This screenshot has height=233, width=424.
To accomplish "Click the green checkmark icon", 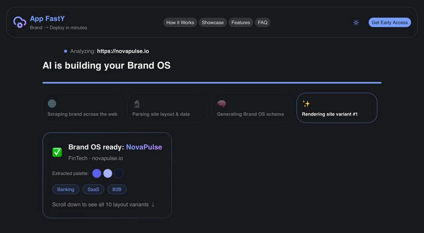I will tap(57, 152).
